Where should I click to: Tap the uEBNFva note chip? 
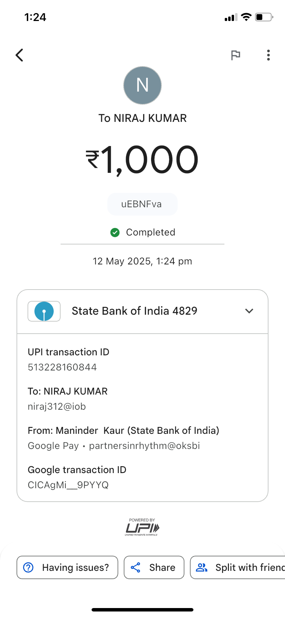(x=142, y=204)
